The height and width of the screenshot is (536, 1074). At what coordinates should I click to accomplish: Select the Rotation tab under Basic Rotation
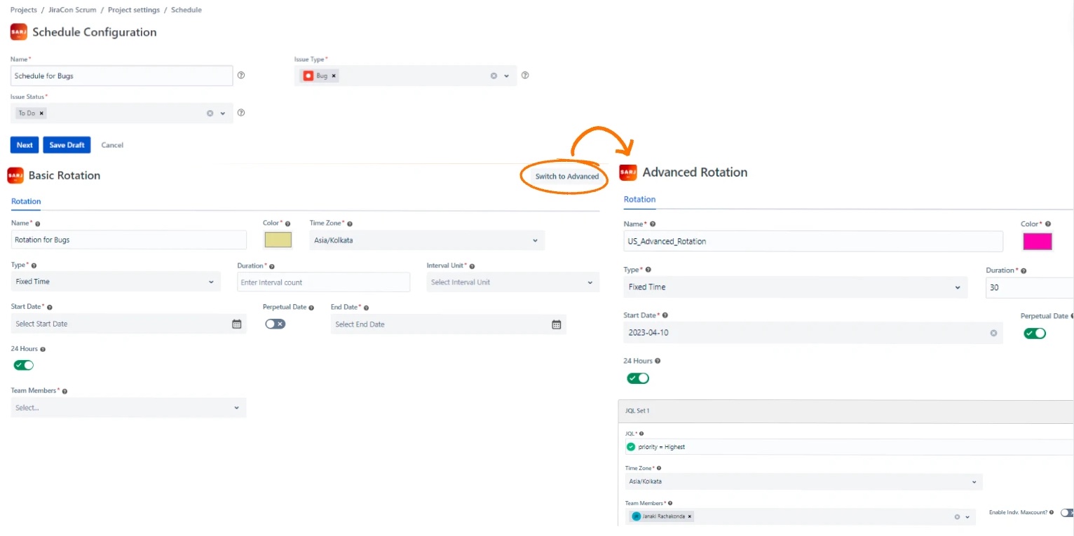[26, 201]
